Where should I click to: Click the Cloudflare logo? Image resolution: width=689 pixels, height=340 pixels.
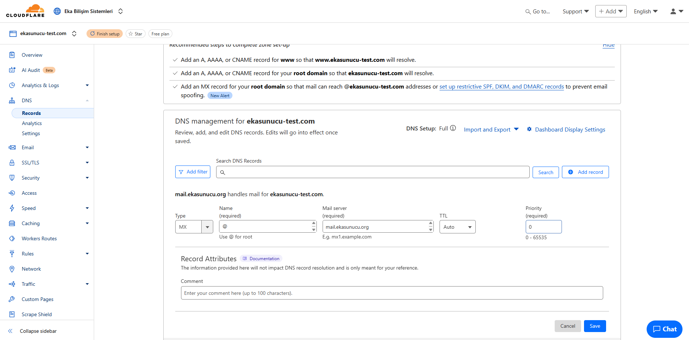(x=25, y=11)
